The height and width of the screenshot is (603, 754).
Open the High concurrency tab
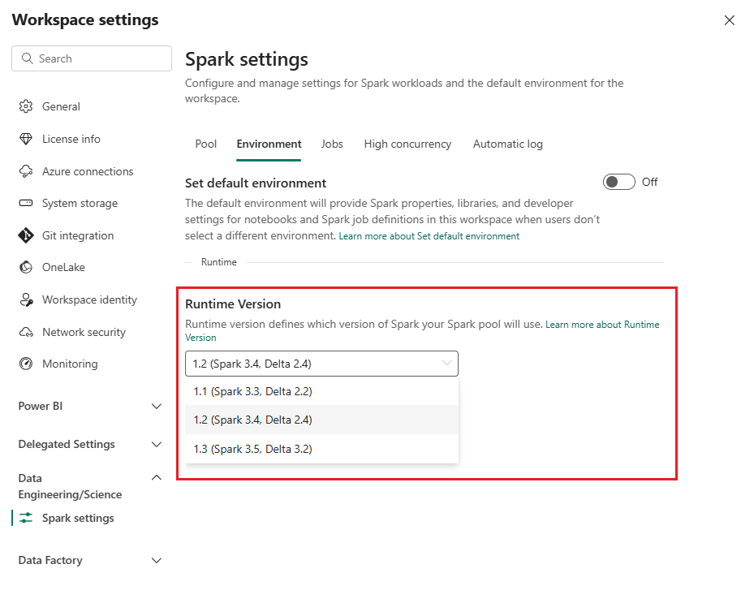coord(407,144)
